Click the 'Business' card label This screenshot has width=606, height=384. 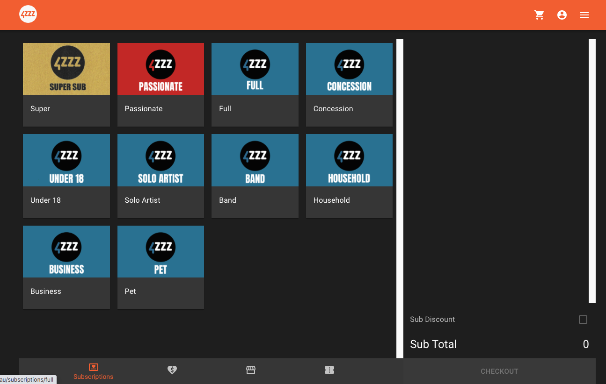tap(46, 291)
